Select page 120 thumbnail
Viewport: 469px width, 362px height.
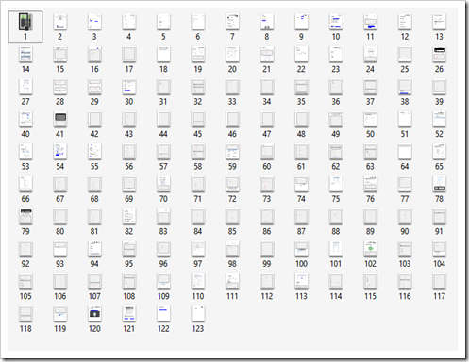(94, 313)
